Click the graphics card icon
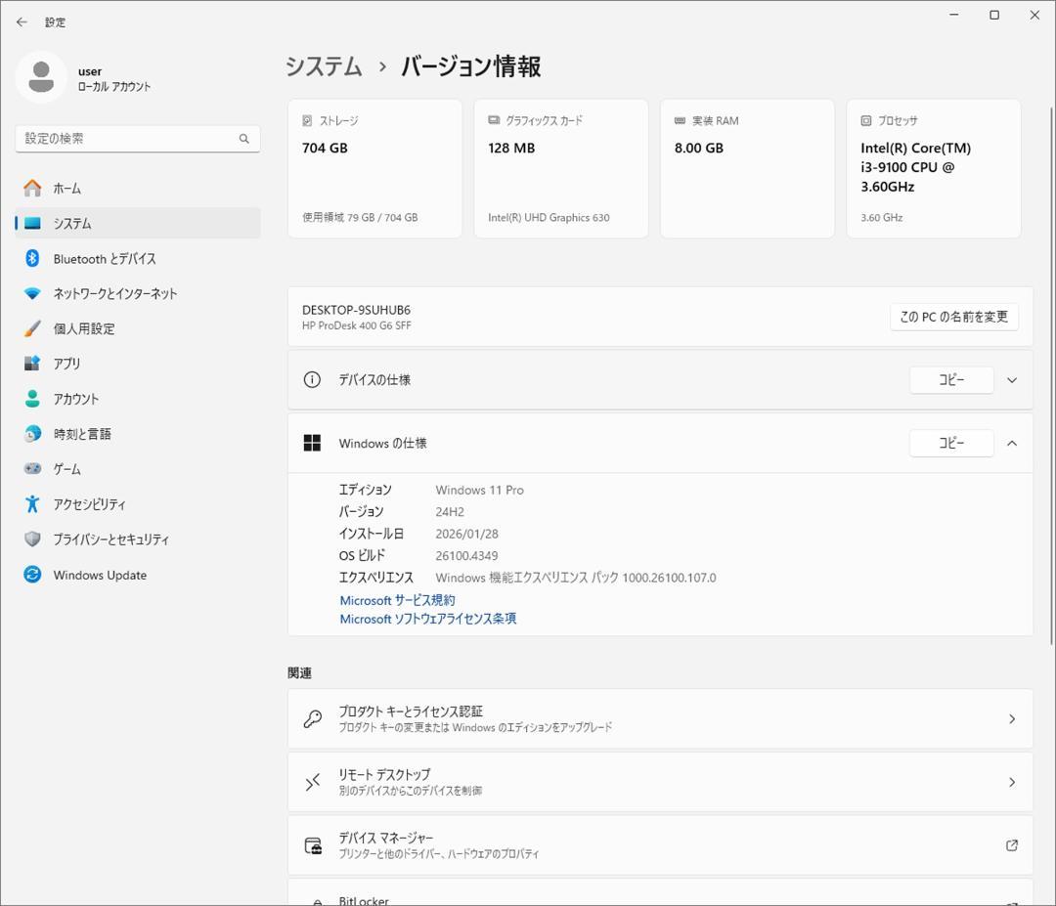The width and height of the screenshot is (1056, 906). coord(494,120)
